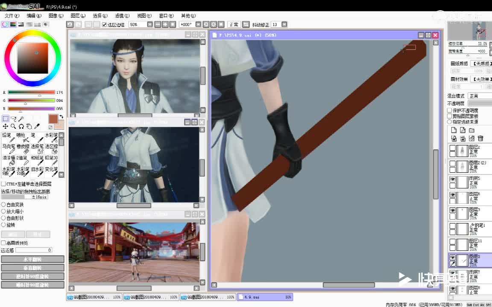This screenshot has height=307, width=492.
Task: Click the 水平翻转 button
Action: [32, 259]
